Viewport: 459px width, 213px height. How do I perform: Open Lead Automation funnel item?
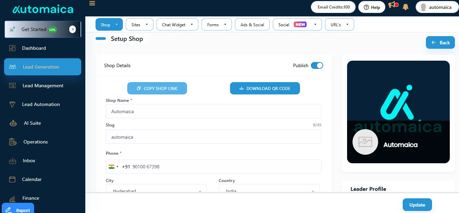(41, 104)
